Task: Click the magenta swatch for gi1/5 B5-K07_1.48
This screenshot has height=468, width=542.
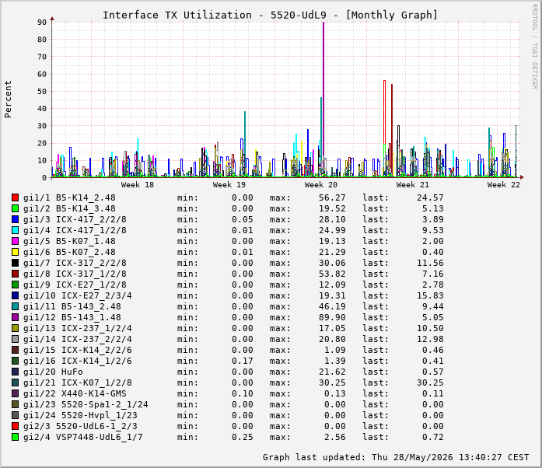Action: [16, 241]
